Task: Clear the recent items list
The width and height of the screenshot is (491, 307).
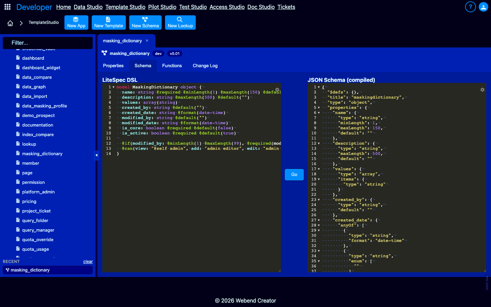Action: pyautogui.click(x=88, y=262)
